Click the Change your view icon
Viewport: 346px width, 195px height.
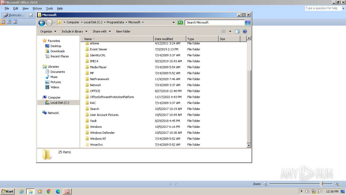(224, 31)
